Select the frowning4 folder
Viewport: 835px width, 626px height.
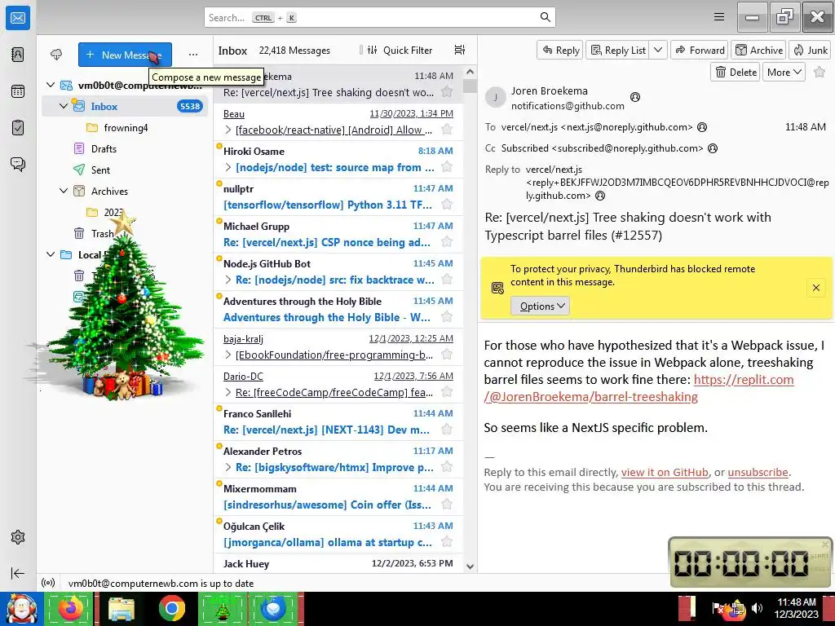125,127
